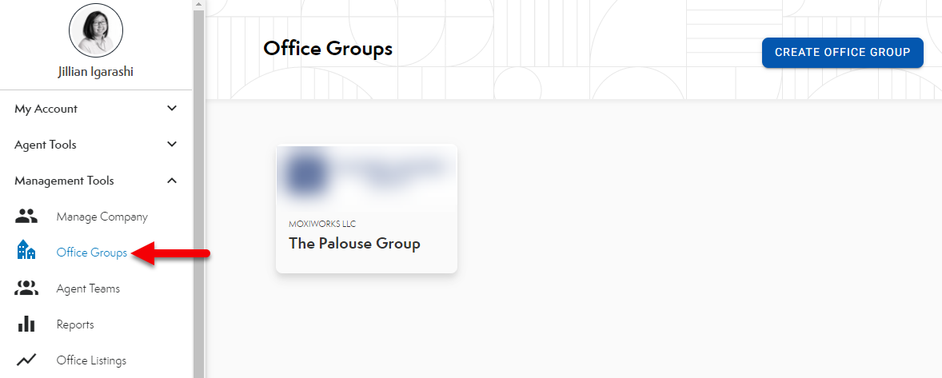The width and height of the screenshot is (942, 378).
Task: Go to Agent Teams in sidebar
Action: pos(88,288)
